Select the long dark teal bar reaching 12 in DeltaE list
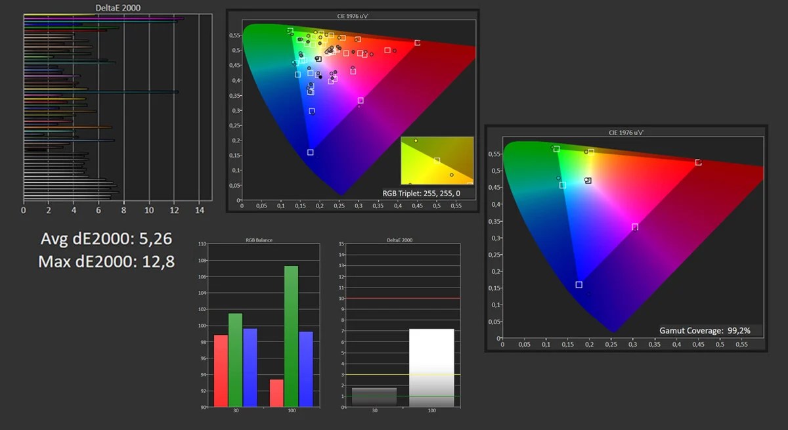 coord(101,92)
